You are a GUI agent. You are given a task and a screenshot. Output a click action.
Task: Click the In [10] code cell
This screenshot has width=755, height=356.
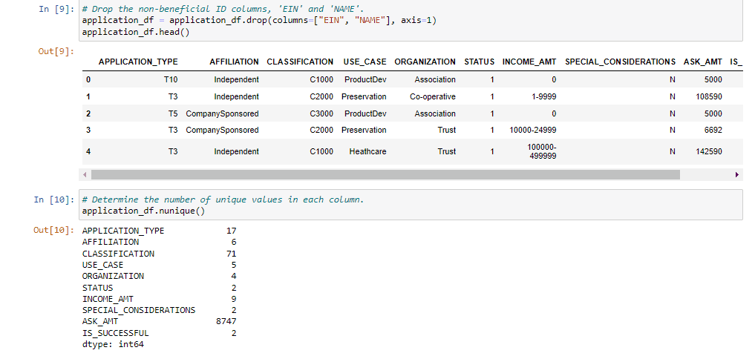(411, 205)
